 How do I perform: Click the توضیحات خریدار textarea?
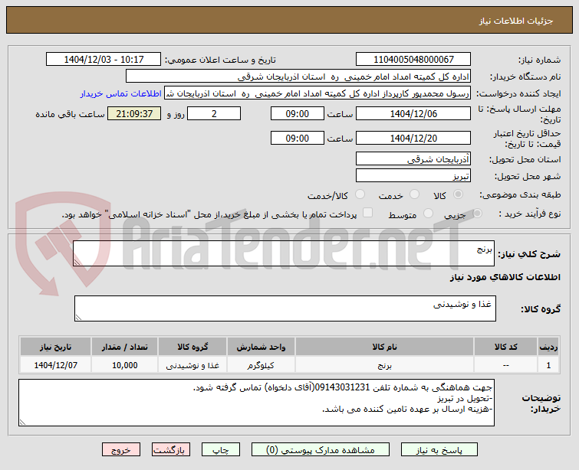(256, 403)
